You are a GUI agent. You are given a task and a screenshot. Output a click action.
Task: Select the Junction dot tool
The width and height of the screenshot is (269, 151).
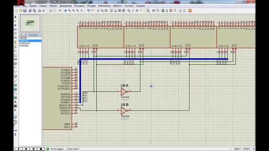[x=16, y=25]
